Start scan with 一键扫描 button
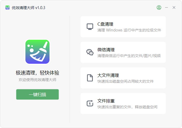The image size is (182, 128). point(37,94)
